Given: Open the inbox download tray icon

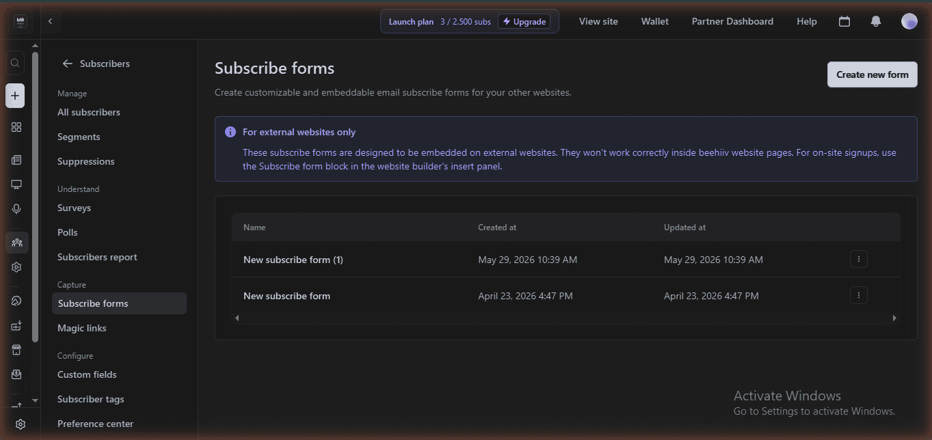Looking at the screenshot, I should coord(16,374).
